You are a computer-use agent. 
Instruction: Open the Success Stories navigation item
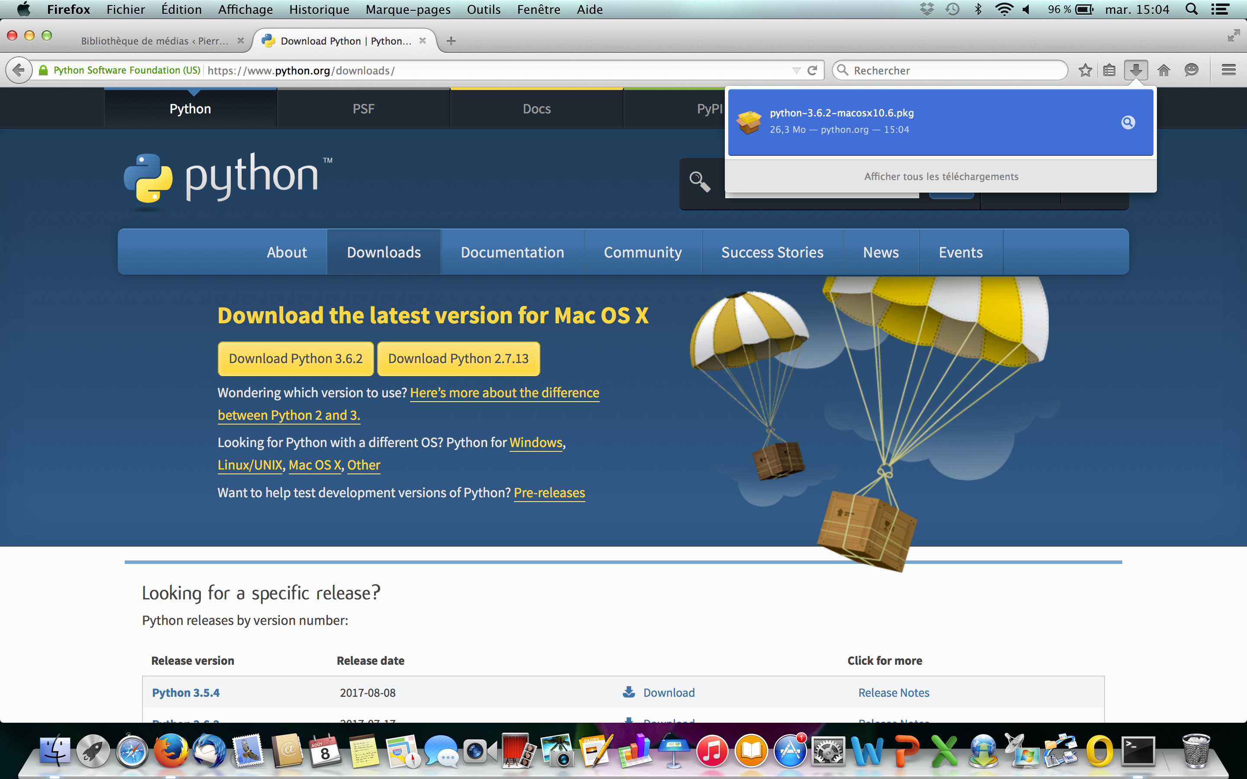[x=772, y=252]
